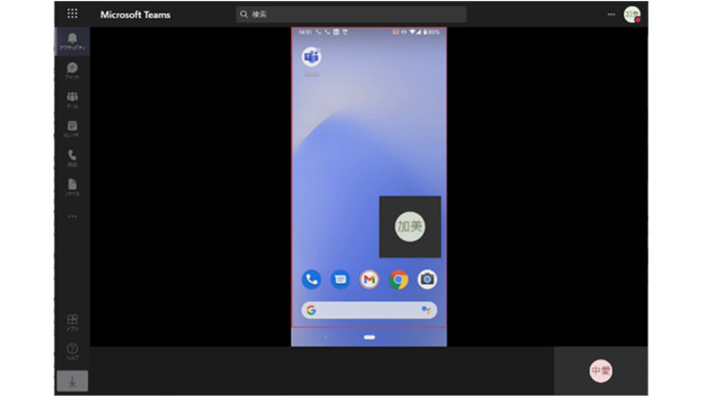
Task: Click the download desktop app button
Action: [x=72, y=381]
